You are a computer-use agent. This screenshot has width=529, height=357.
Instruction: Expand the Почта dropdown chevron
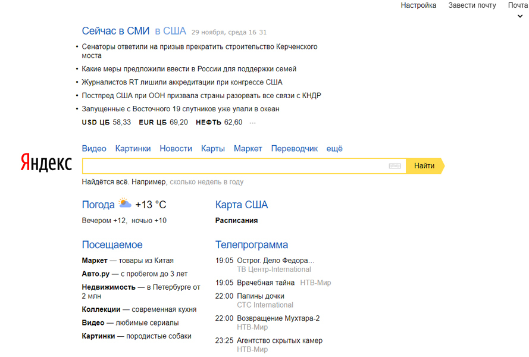tap(519, 16)
